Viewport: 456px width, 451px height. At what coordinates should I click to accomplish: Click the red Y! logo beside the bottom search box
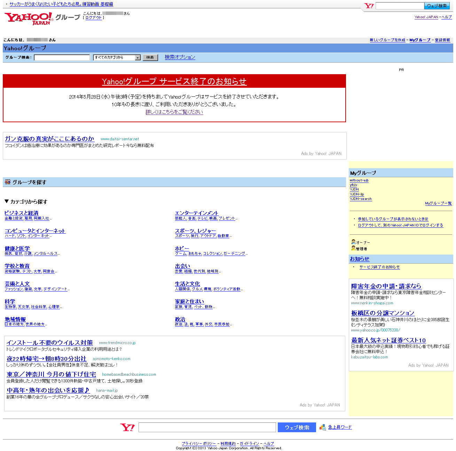coord(127,427)
